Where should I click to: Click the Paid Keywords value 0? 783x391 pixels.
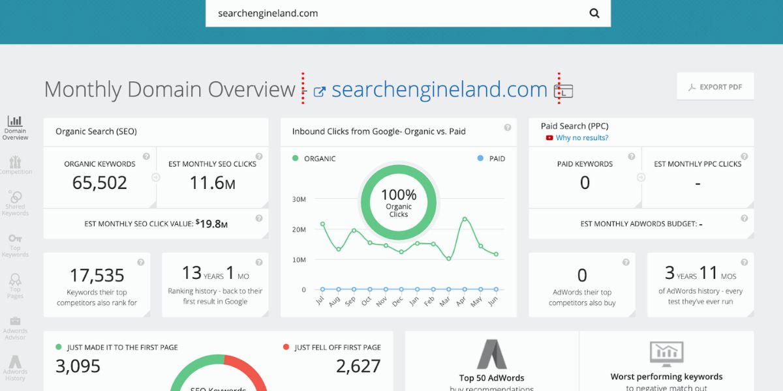585,183
